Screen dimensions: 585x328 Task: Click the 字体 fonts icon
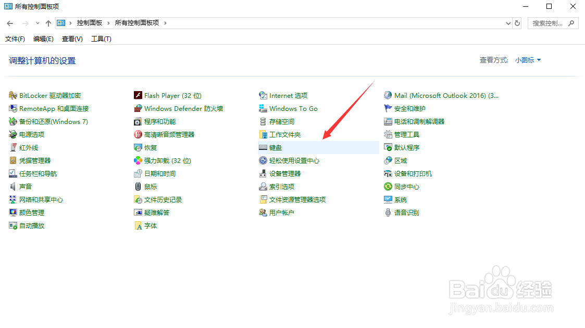click(138, 226)
